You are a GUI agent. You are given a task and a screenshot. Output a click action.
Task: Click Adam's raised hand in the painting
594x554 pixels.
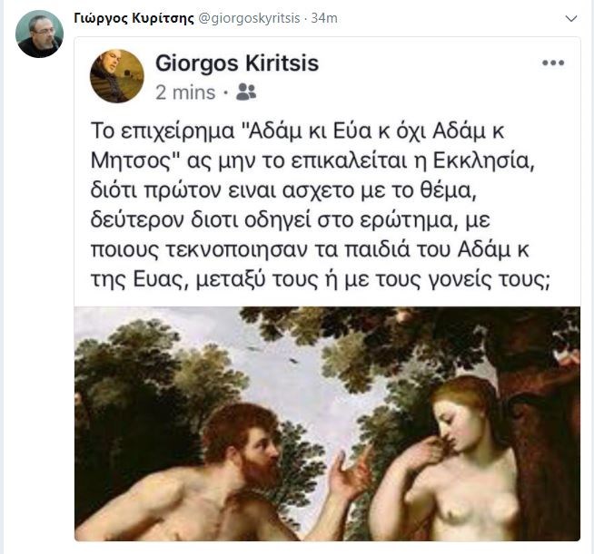(x=349, y=472)
